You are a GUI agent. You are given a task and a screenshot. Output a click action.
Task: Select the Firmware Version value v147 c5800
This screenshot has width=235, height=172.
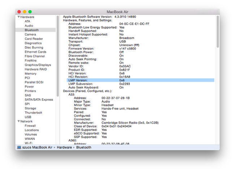coord(128,48)
